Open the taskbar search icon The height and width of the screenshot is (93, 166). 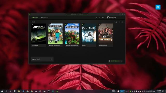[x=6, y=91]
